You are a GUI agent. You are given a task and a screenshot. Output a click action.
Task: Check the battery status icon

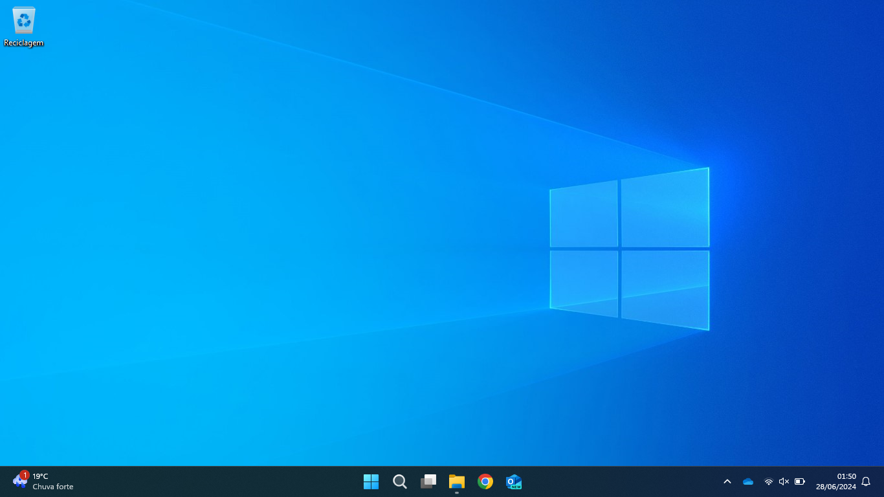point(800,481)
